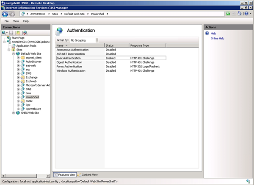
Task: Expand the ecp tree node
Action: [18, 70]
